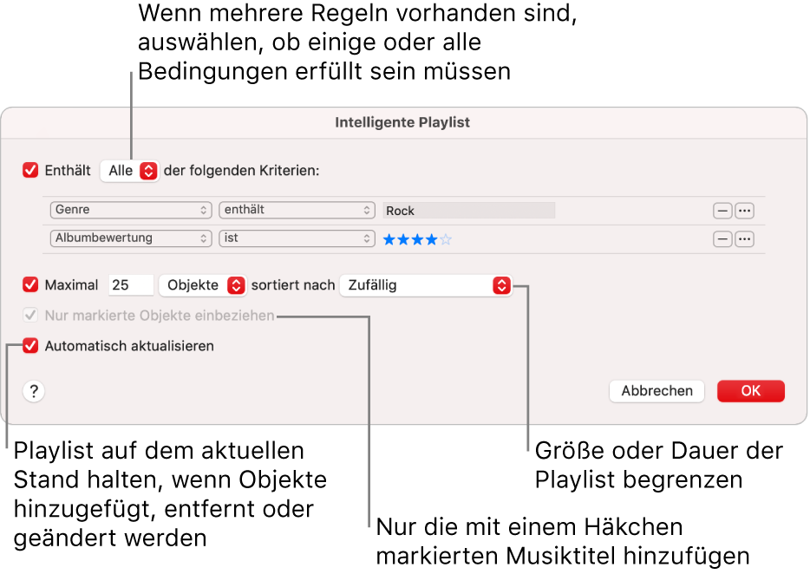This screenshot has width=810, height=574.
Task: Remove the Albumbewertung rule
Action: tap(722, 238)
